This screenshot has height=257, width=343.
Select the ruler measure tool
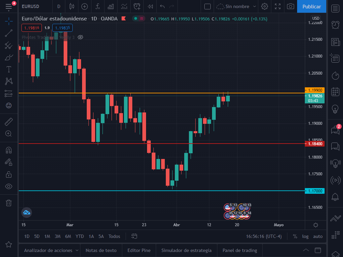click(x=9, y=122)
